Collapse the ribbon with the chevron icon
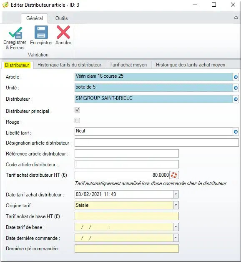 pyautogui.click(x=236, y=18)
